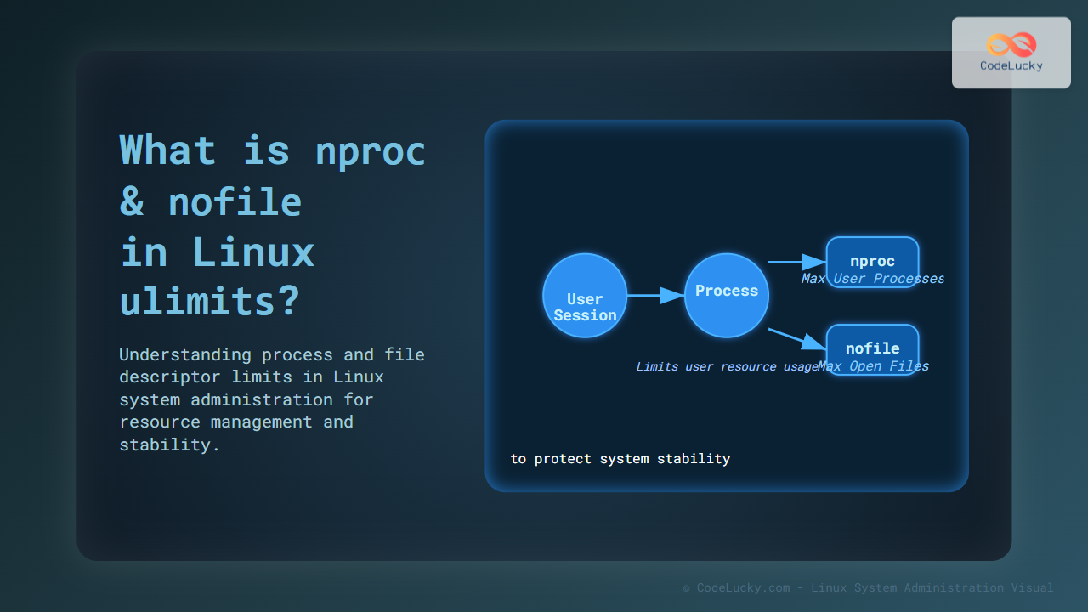The image size is (1088, 612).
Task: Click the "to protect system stability" text
Action: click(x=620, y=459)
